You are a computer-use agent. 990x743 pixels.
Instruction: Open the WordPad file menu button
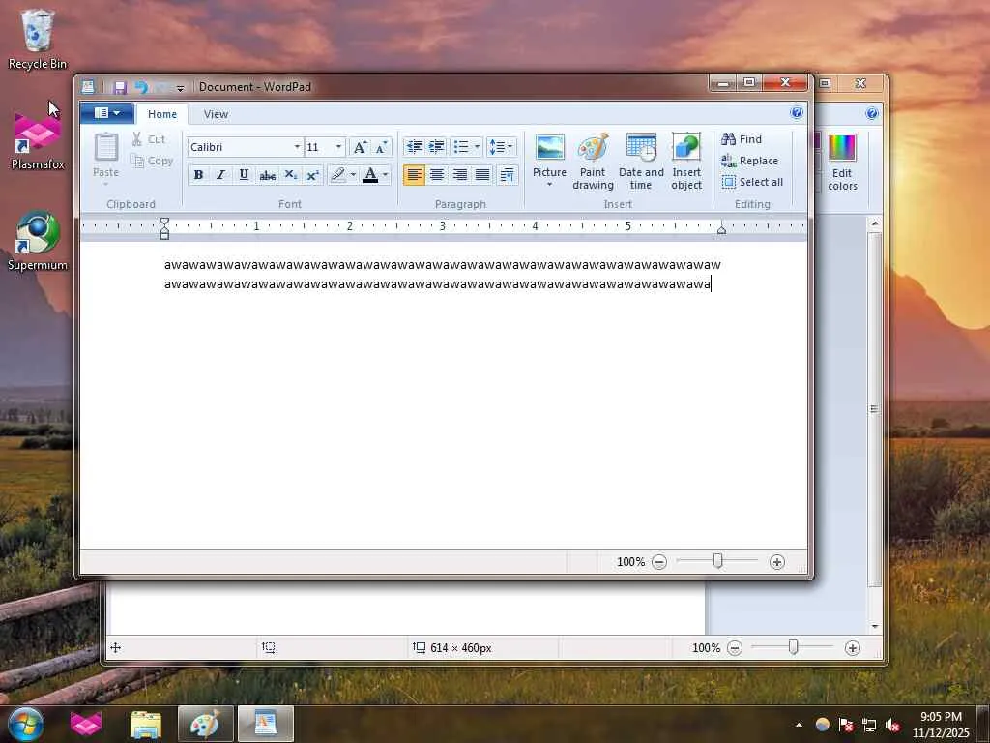click(106, 113)
